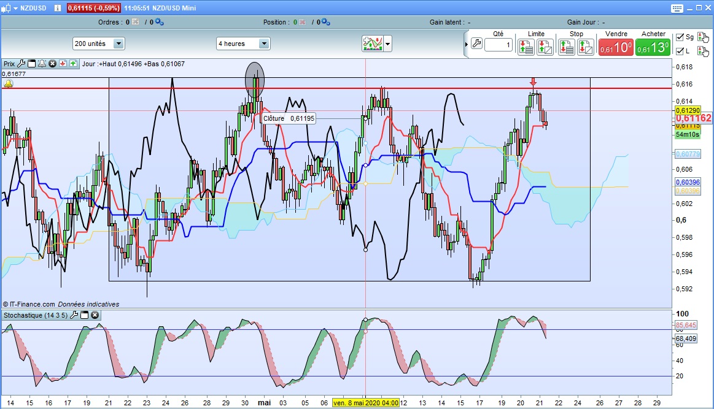Click the Stochastique panel window icon
The image size is (714, 409).
point(84,315)
